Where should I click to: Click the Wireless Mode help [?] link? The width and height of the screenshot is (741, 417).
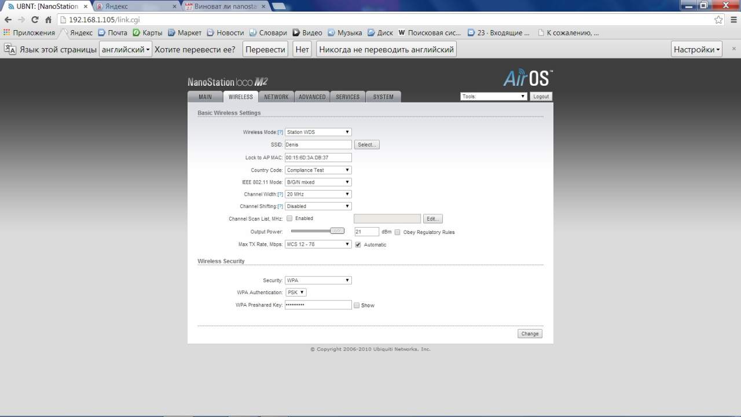click(x=280, y=133)
